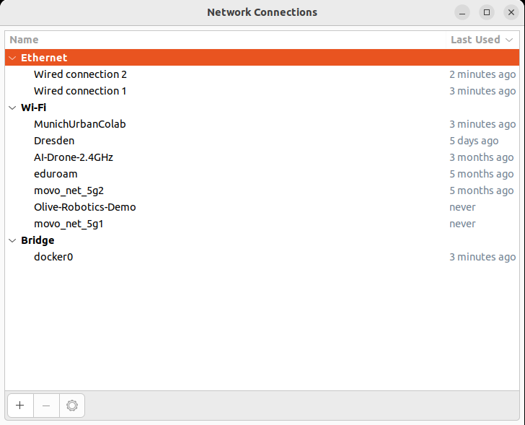Select the Olive-Robotics-Demo network
525x425 pixels.
[x=84, y=207]
